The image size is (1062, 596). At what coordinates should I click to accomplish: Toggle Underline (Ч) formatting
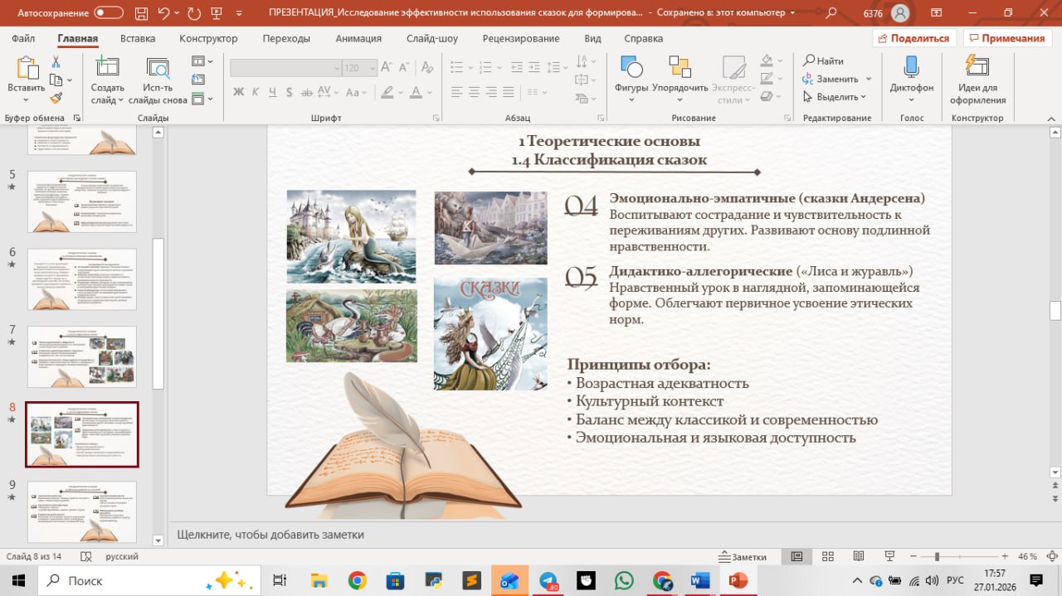274,92
